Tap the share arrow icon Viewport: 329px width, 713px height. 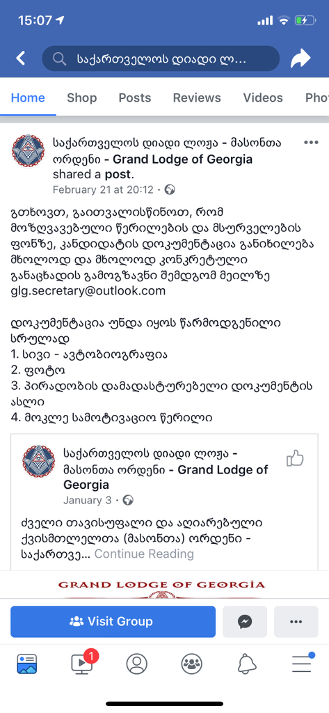click(300, 58)
